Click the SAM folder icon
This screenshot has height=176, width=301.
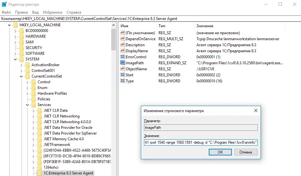point(22,42)
